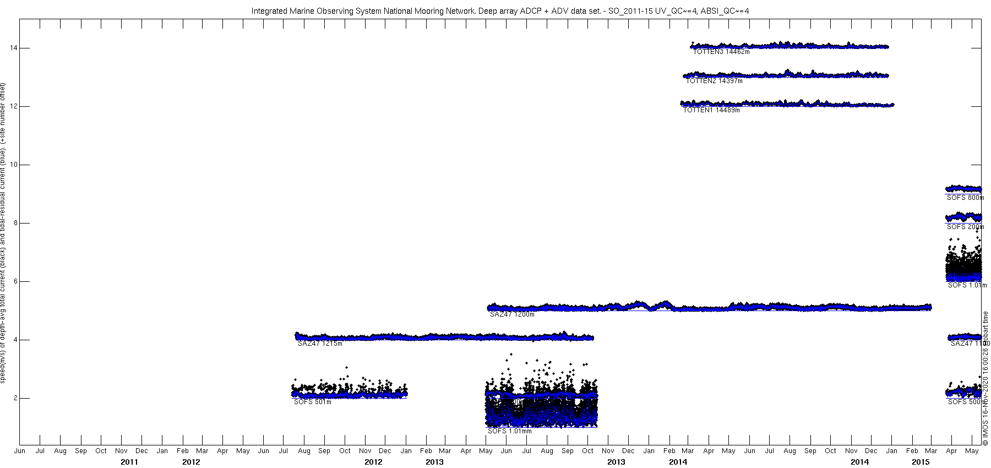
Task: Click the SOFS 501m series label
Action: pyautogui.click(x=313, y=402)
